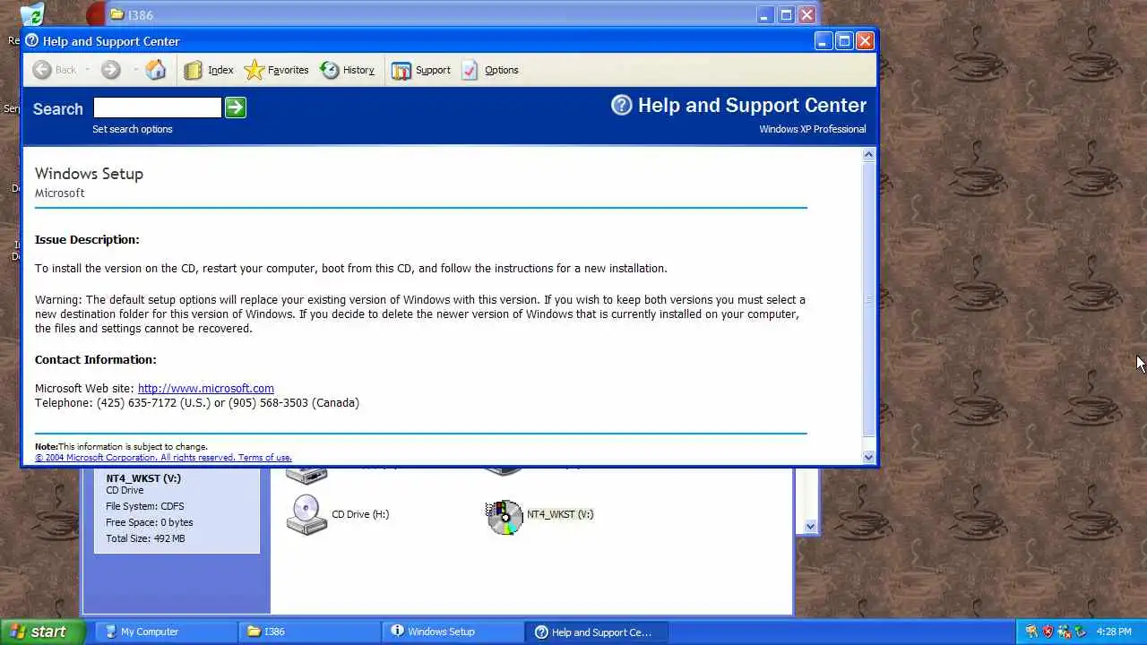The width and height of the screenshot is (1147, 645).
Task: Click the Help and Support Center title icon
Action: pos(32,41)
